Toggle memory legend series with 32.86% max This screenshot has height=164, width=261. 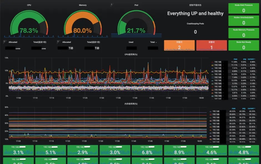tap(216, 127)
